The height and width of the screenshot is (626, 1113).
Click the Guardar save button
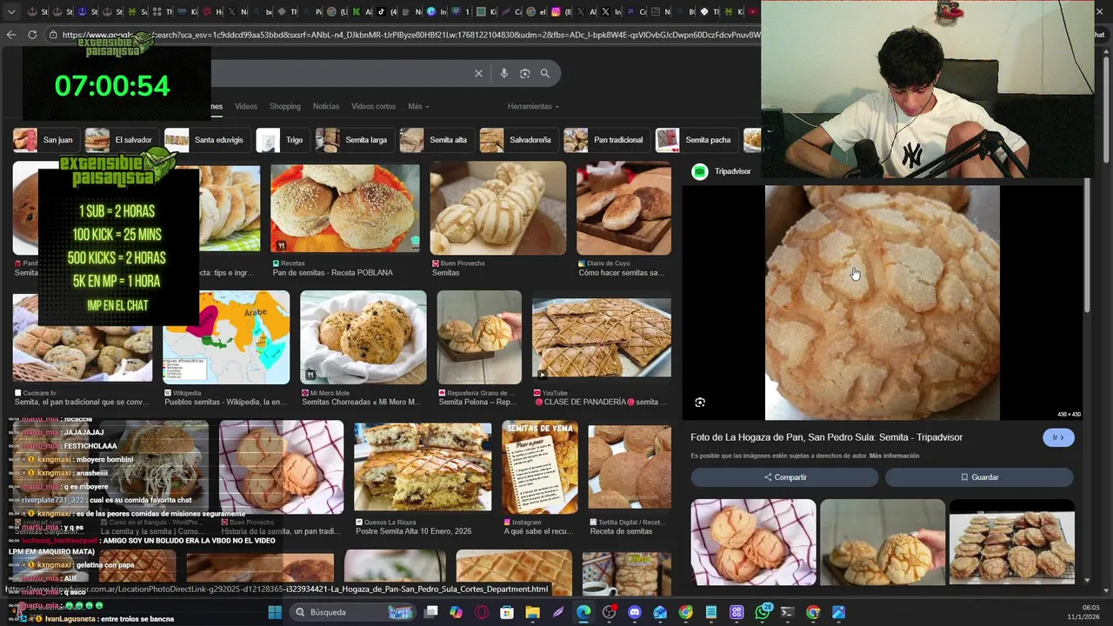(979, 477)
